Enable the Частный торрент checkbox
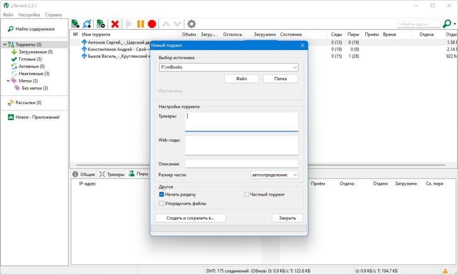458x275 pixels. [x=247, y=194]
